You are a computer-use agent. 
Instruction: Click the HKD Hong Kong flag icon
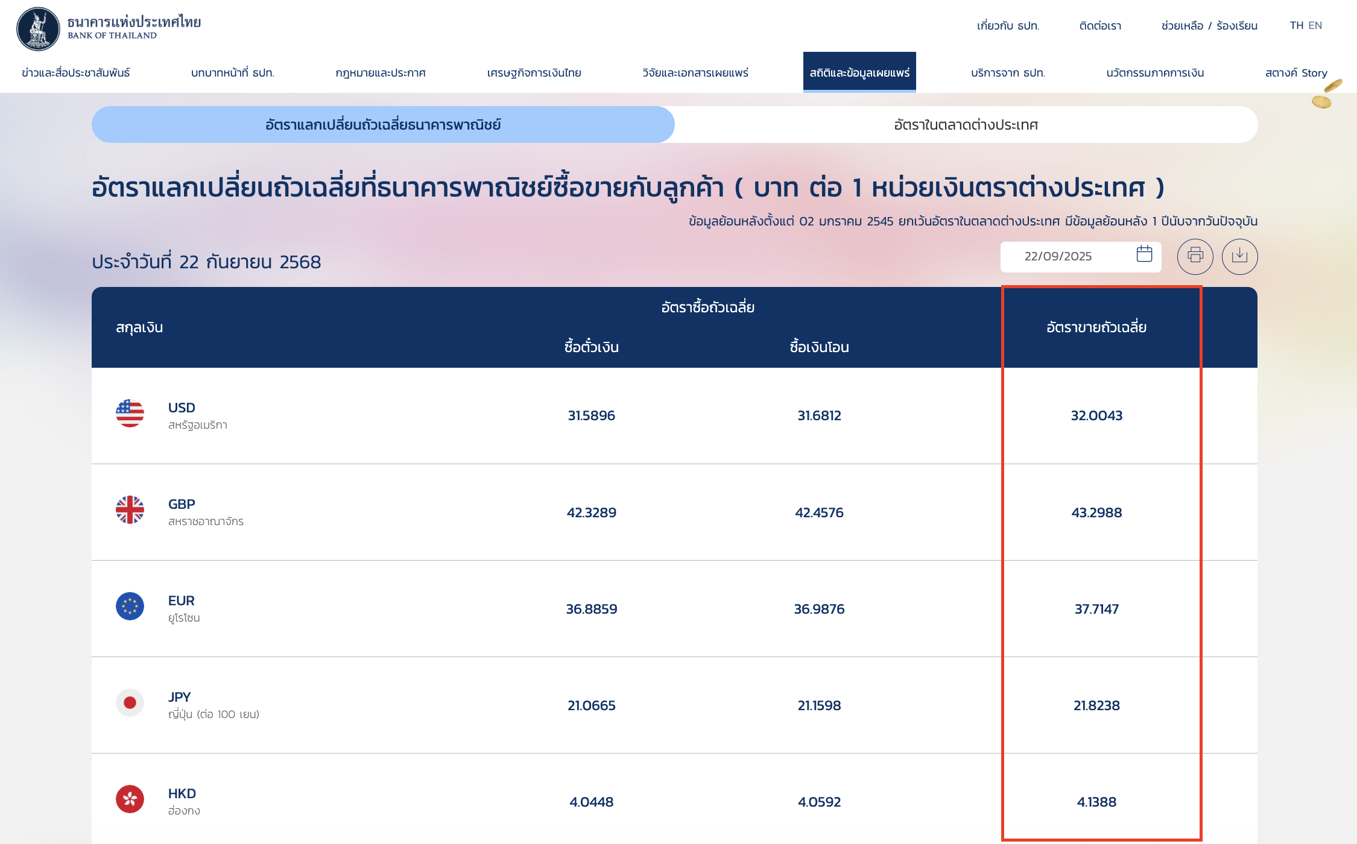pyautogui.click(x=129, y=798)
